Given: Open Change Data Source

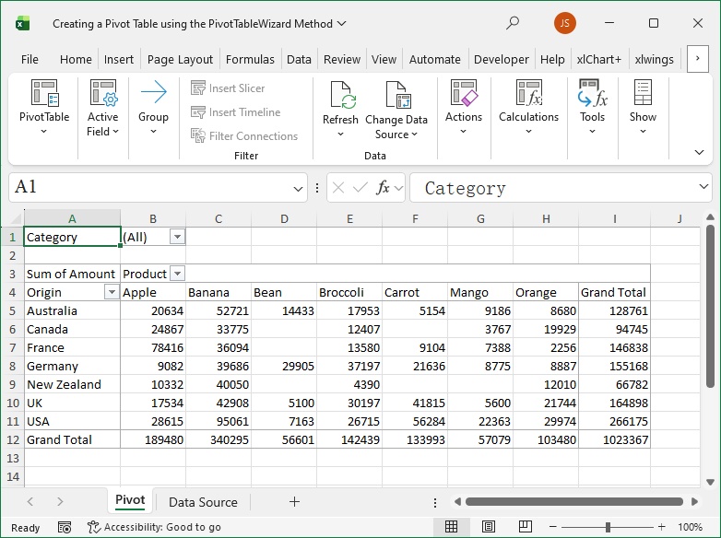Looking at the screenshot, I should click(396, 110).
